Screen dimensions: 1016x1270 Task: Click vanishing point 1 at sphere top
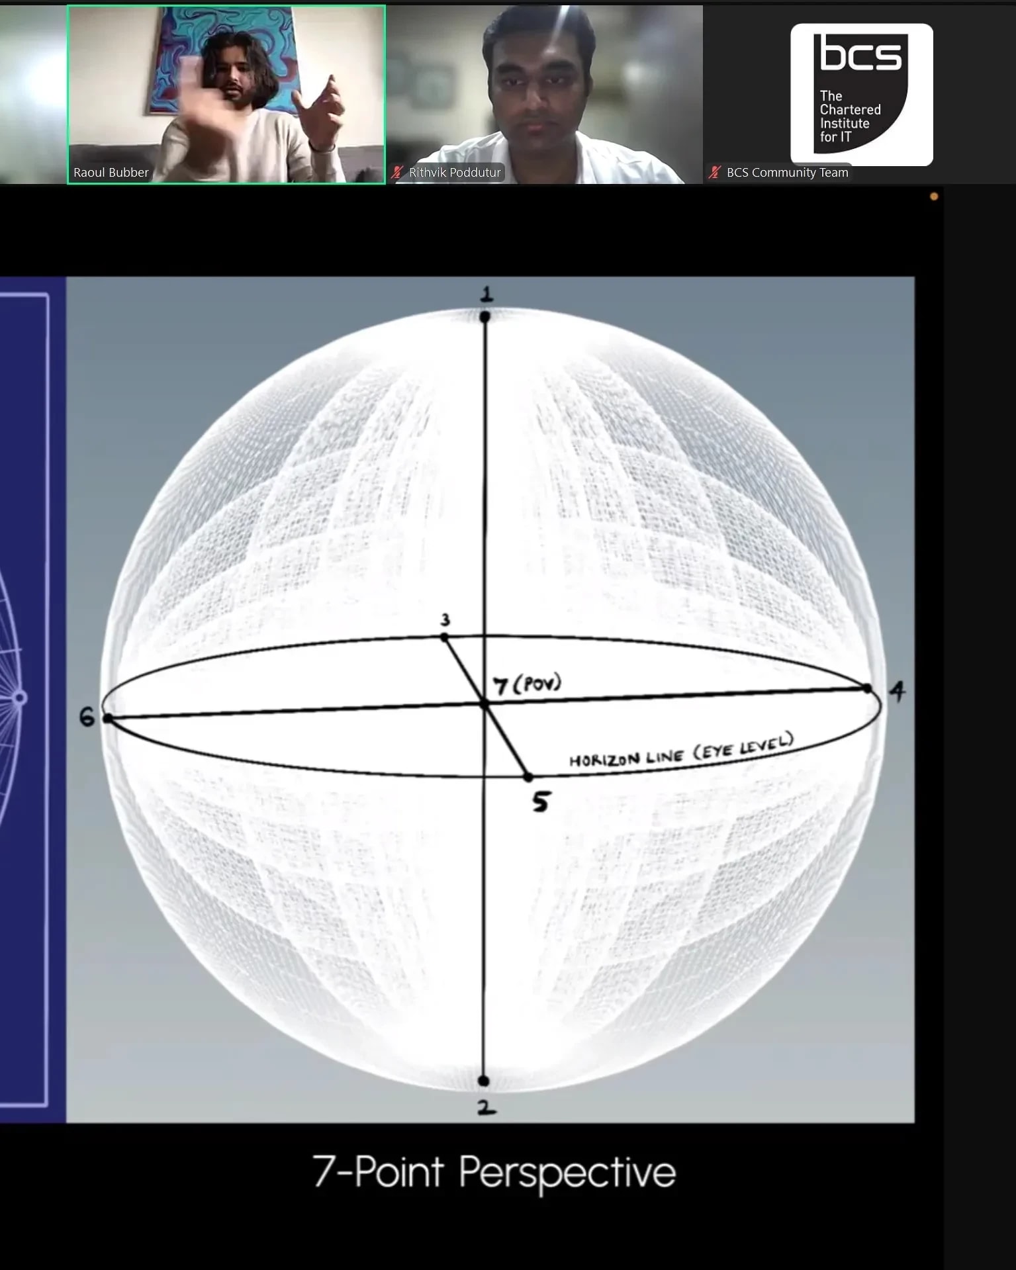tap(485, 317)
